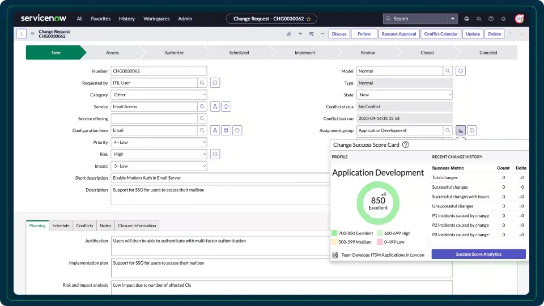Open the activity stream pulse icon
Viewport: 544px width, 306px height.
(300, 34)
